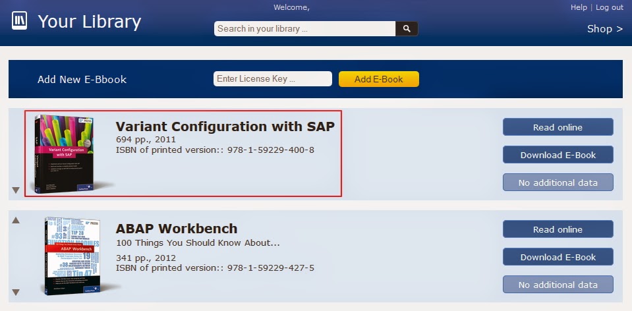Screen dimensions: 632x311
Task: Open the Variant Configuration with SAP cover thumbnail
Action: (65, 153)
